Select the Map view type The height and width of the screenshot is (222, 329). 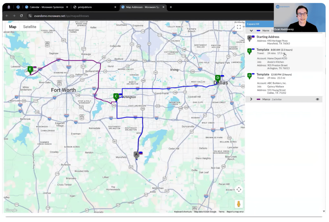coord(13,27)
